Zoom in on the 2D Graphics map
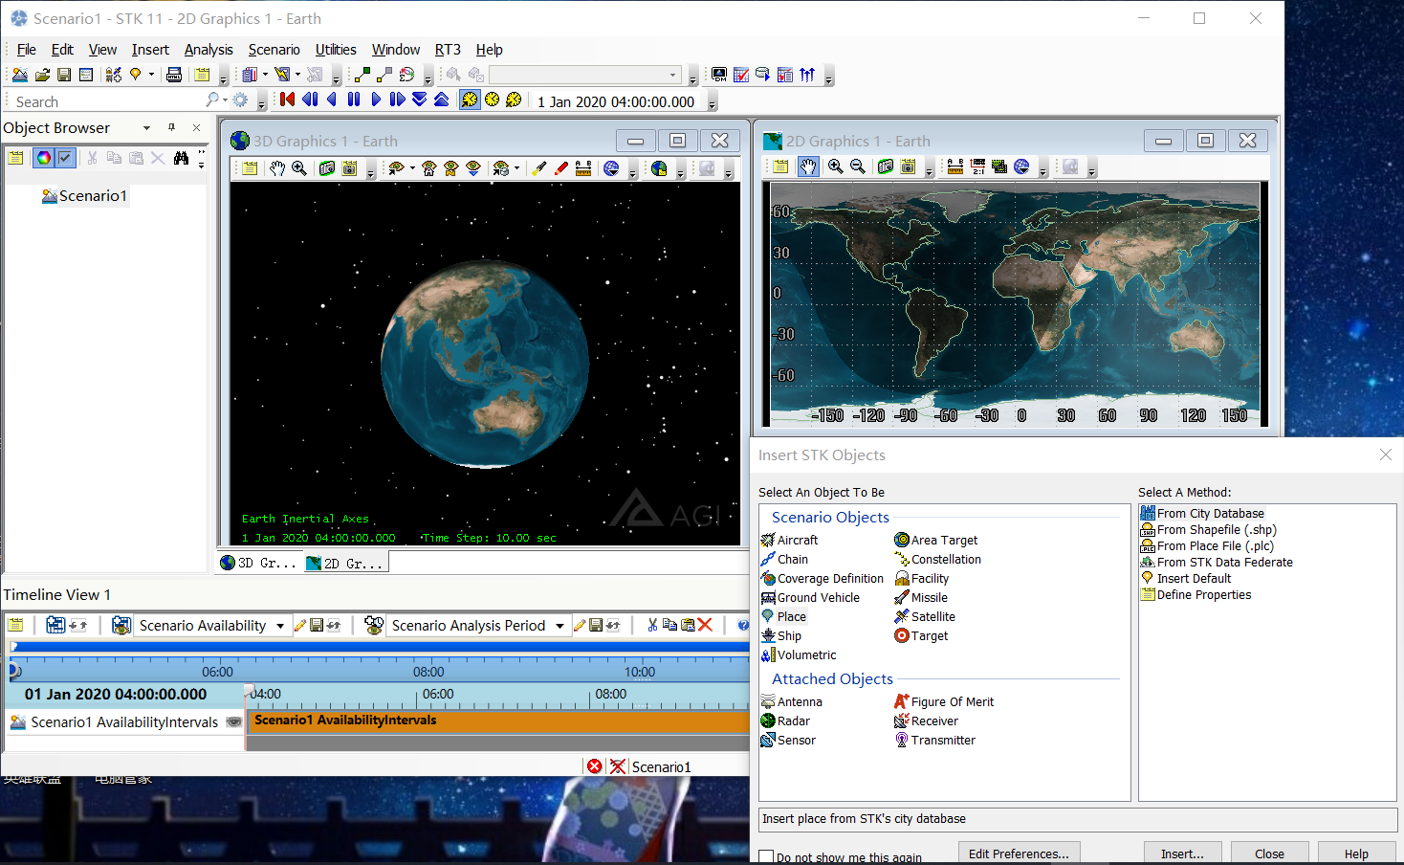Viewport: 1404px width, 865px height. pos(836,167)
